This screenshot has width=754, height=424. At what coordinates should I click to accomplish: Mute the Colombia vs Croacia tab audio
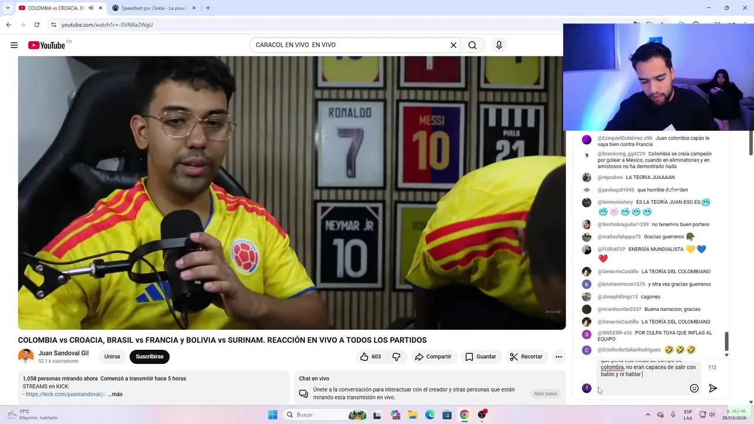coord(91,8)
